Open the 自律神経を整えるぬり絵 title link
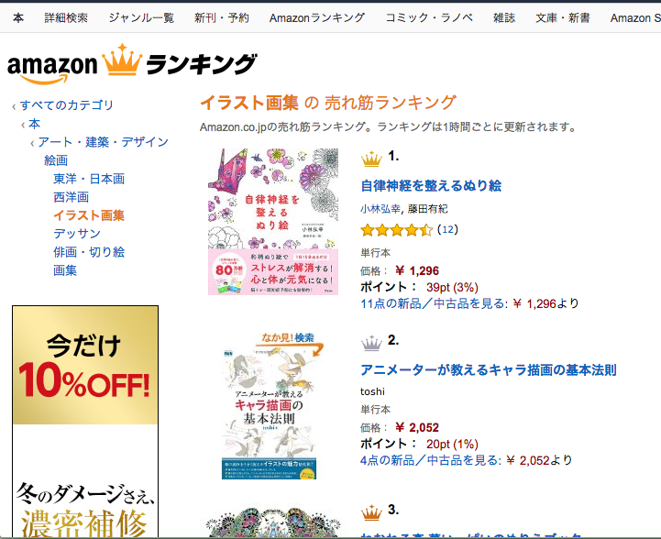Screen dimensions: 661x539 click(x=431, y=186)
